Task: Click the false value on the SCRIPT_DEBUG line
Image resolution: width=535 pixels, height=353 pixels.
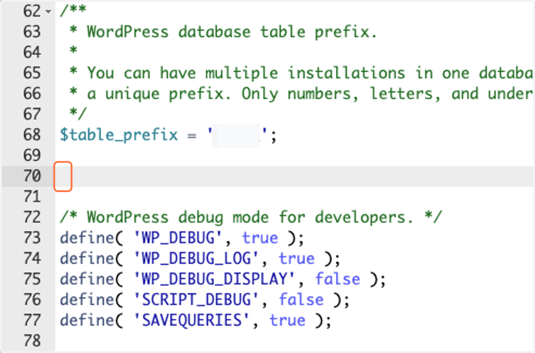Action: click(301, 299)
